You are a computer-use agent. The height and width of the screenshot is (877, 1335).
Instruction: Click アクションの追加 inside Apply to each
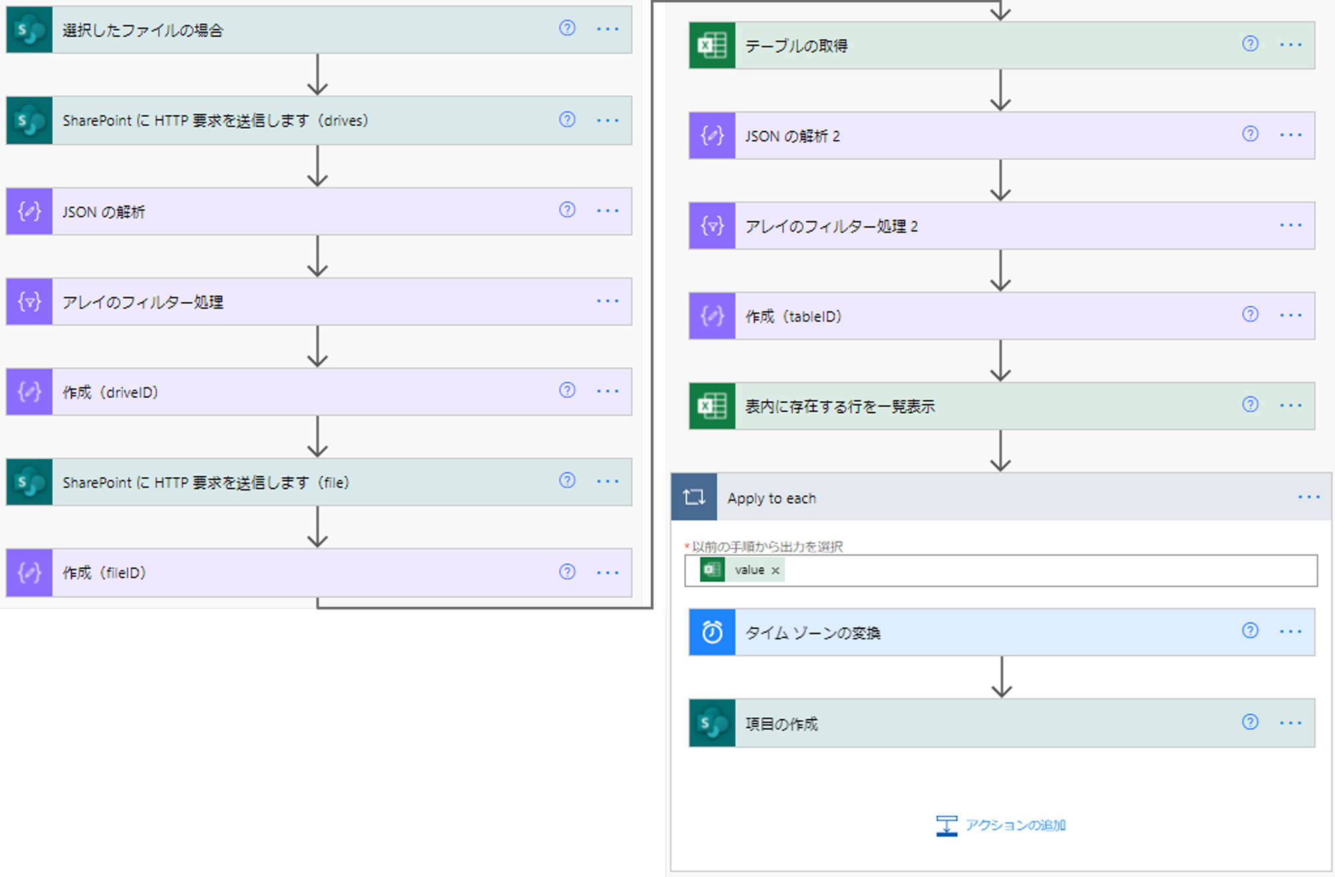pyautogui.click(x=1015, y=825)
